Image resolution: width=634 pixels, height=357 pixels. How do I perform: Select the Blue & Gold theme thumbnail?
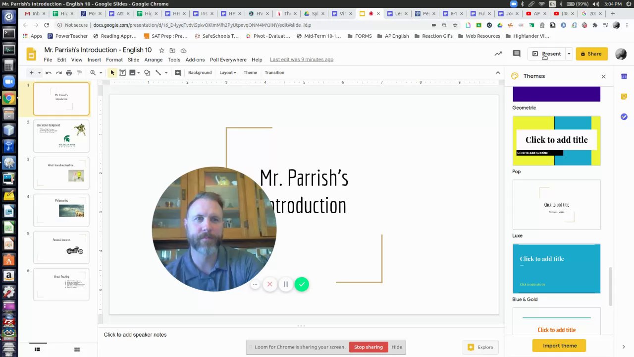(x=556, y=269)
